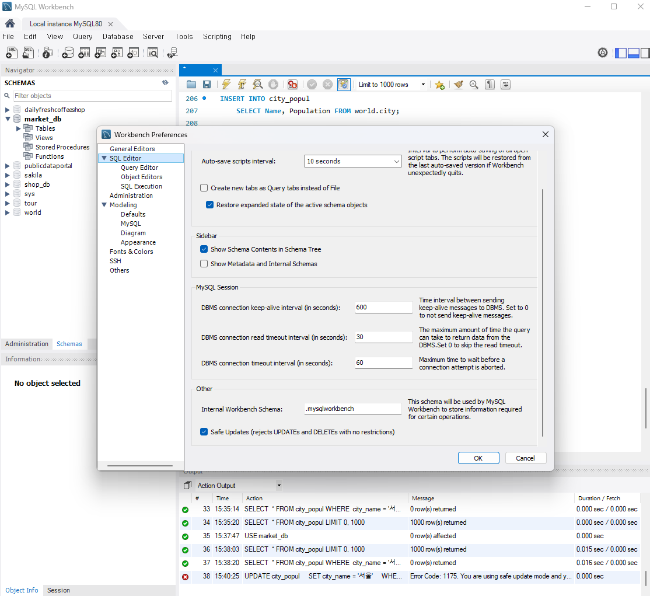The width and height of the screenshot is (650, 596).
Task: Switch to the Administration navigator tab
Action: [27, 344]
